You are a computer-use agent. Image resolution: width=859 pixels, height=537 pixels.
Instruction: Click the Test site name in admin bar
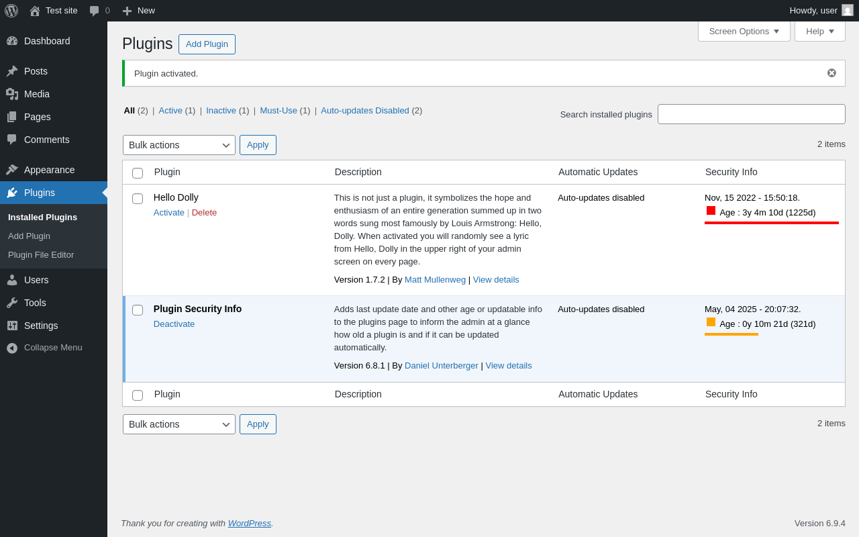pos(62,11)
